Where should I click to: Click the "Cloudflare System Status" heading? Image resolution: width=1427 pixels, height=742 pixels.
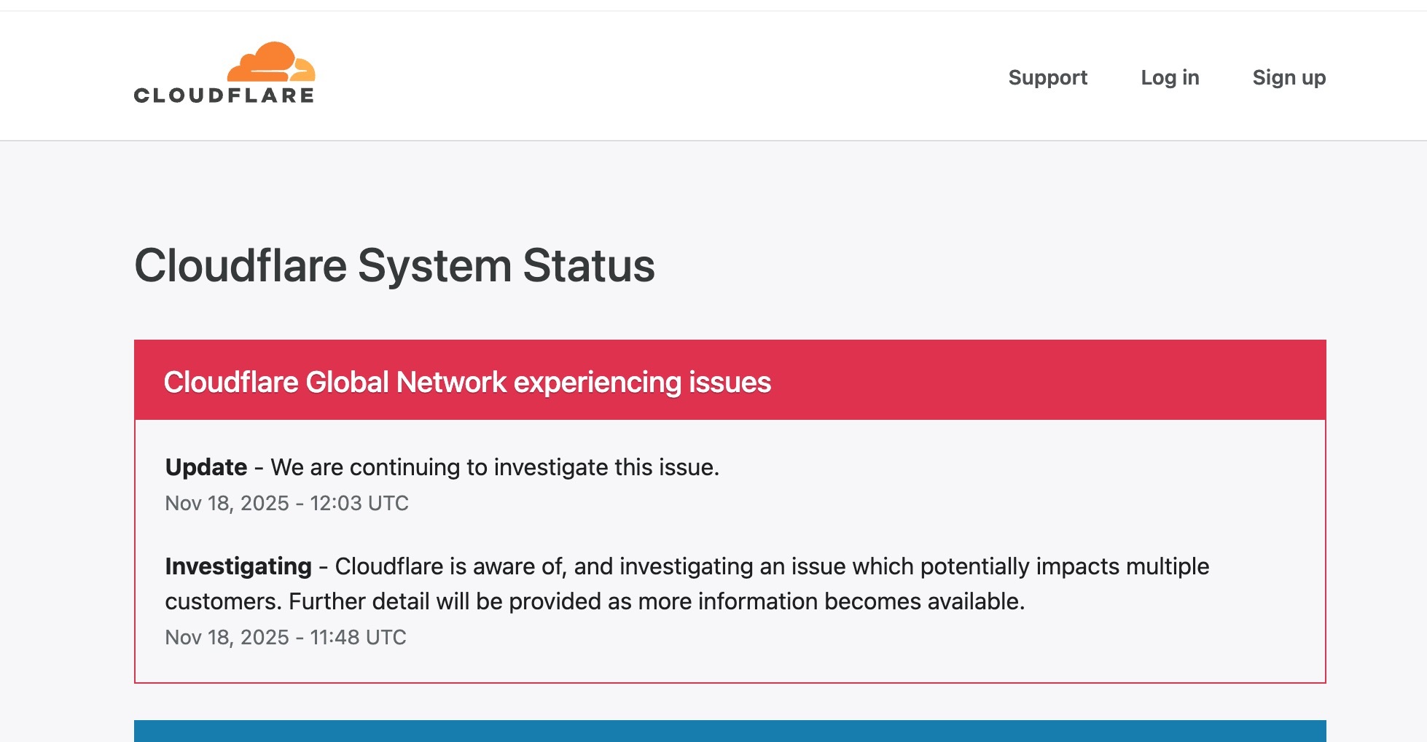click(394, 265)
